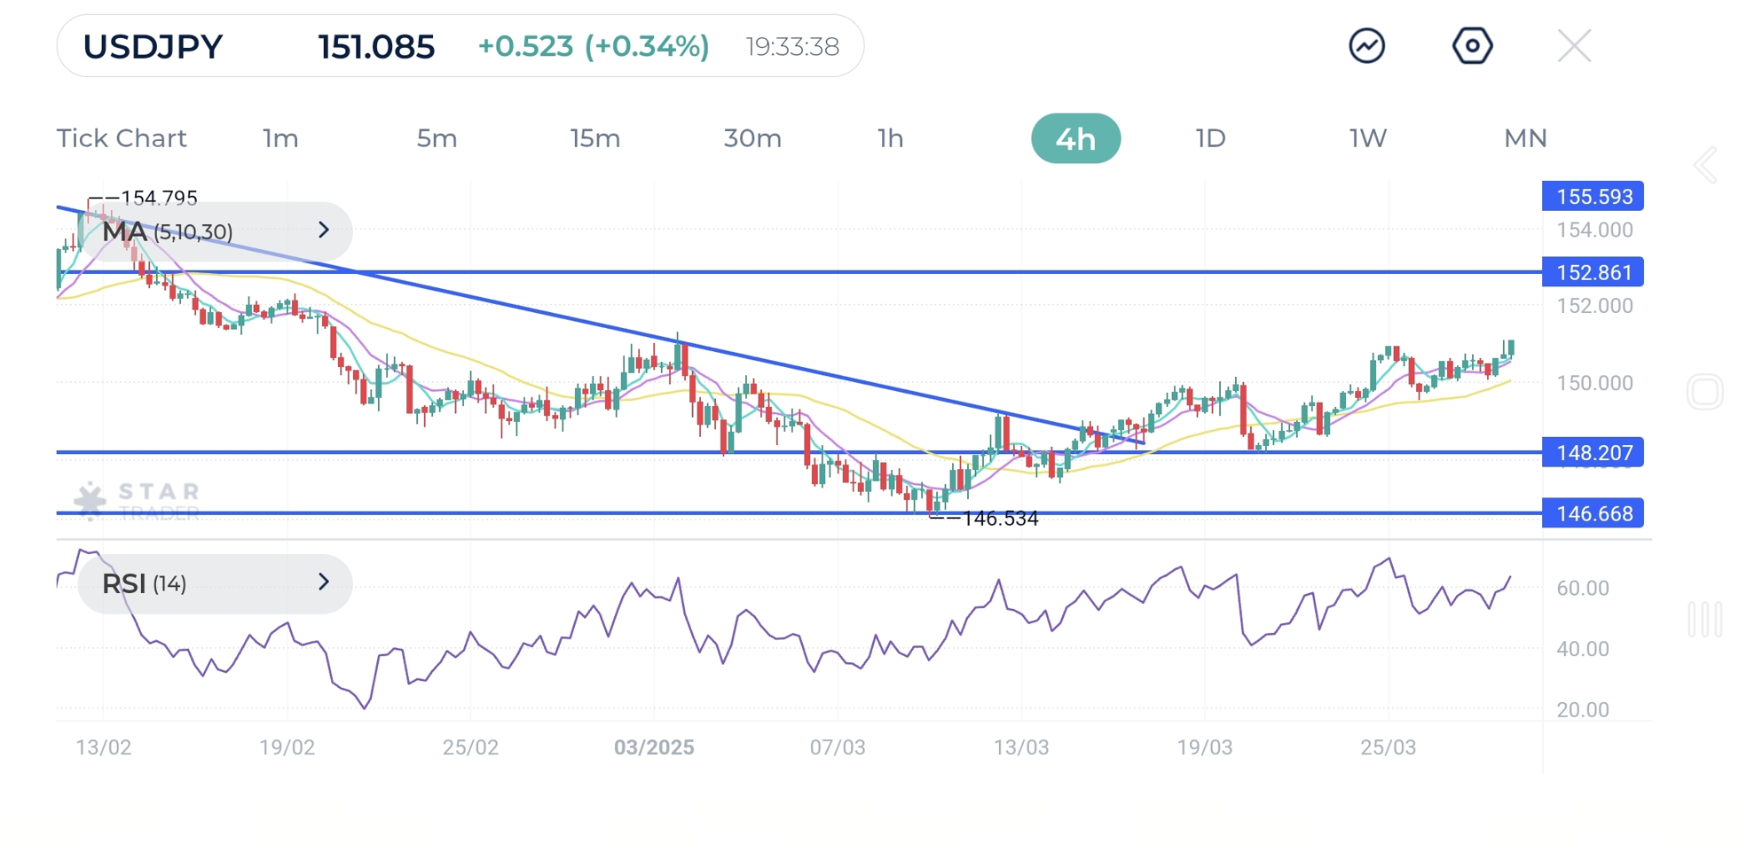Screen dimensions: 1739x844
Task: Tap the three vertical bars icon at right
Action: tap(1704, 619)
